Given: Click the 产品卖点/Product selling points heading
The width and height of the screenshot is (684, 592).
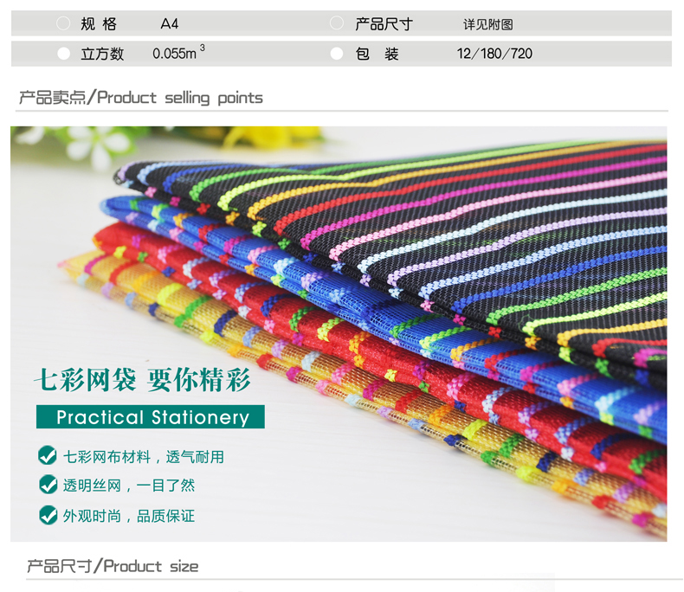Looking at the screenshot, I should click(140, 98).
